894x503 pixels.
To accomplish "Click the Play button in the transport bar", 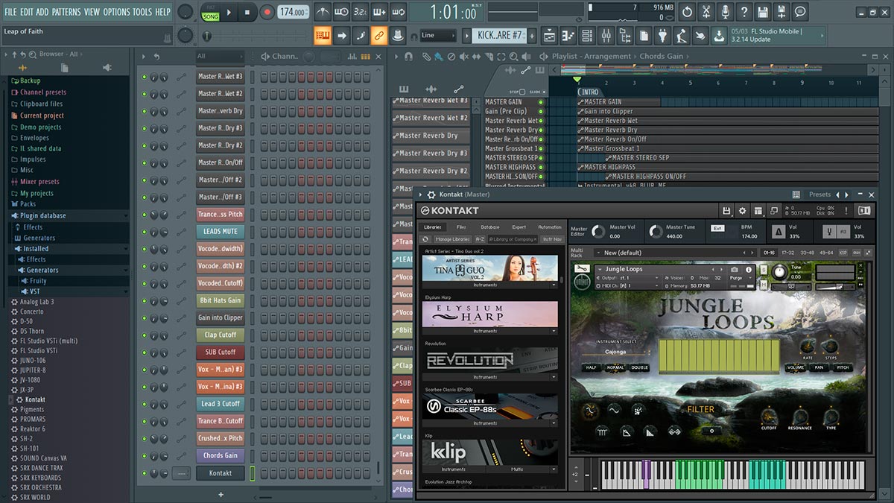I will coord(229,12).
